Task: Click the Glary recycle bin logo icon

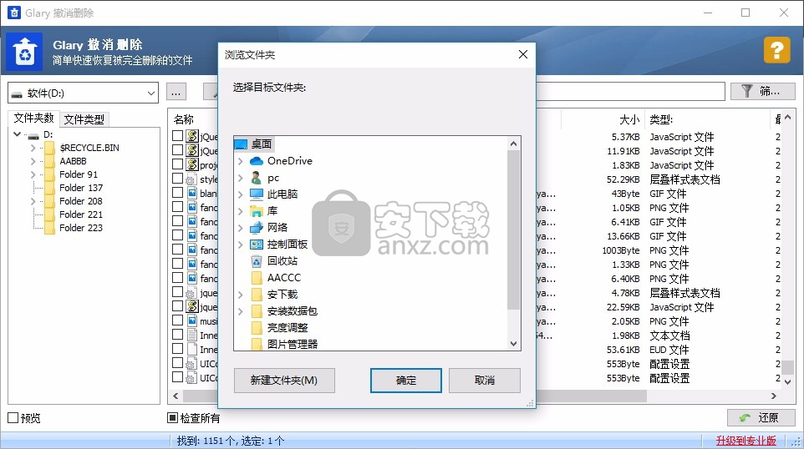Action: [x=24, y=52]
